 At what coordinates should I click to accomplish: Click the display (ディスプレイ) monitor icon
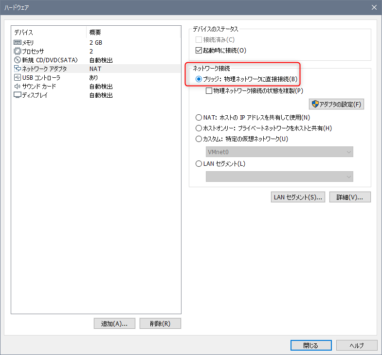tap(18, 95)
